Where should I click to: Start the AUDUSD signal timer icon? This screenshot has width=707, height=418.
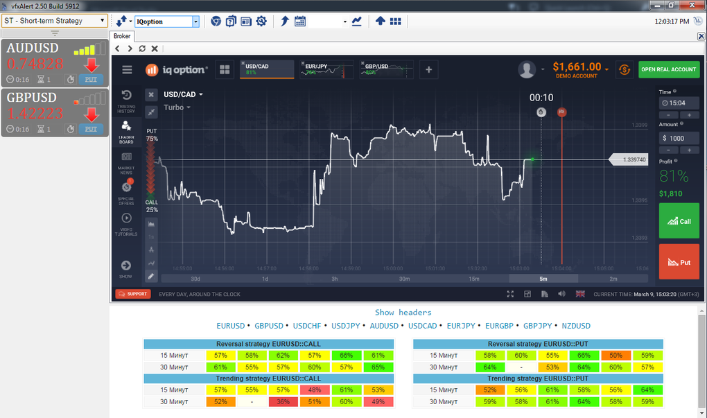[x=70, y=79]
